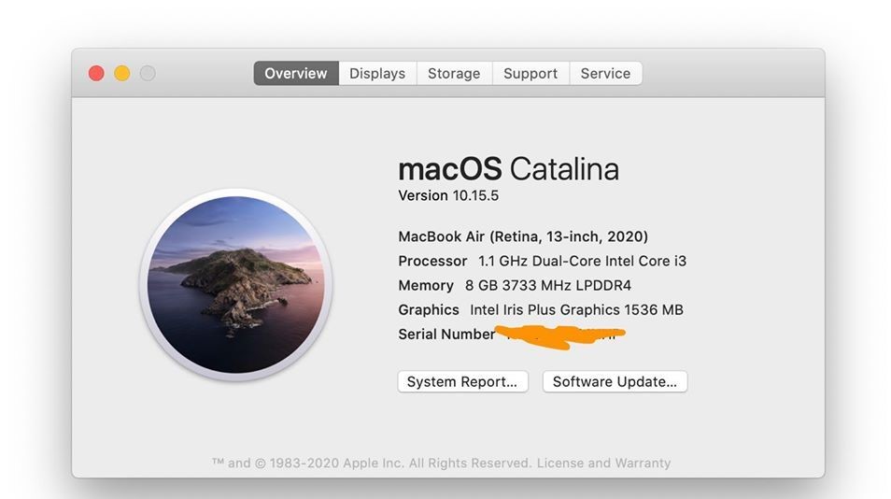Click MacBook Air (Retina, 13-inch, 2020) text
This screenshot has width=891, height=499.
point(523,236)
